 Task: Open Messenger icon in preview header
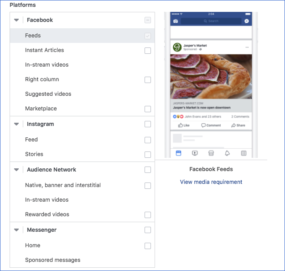(247, 21)
